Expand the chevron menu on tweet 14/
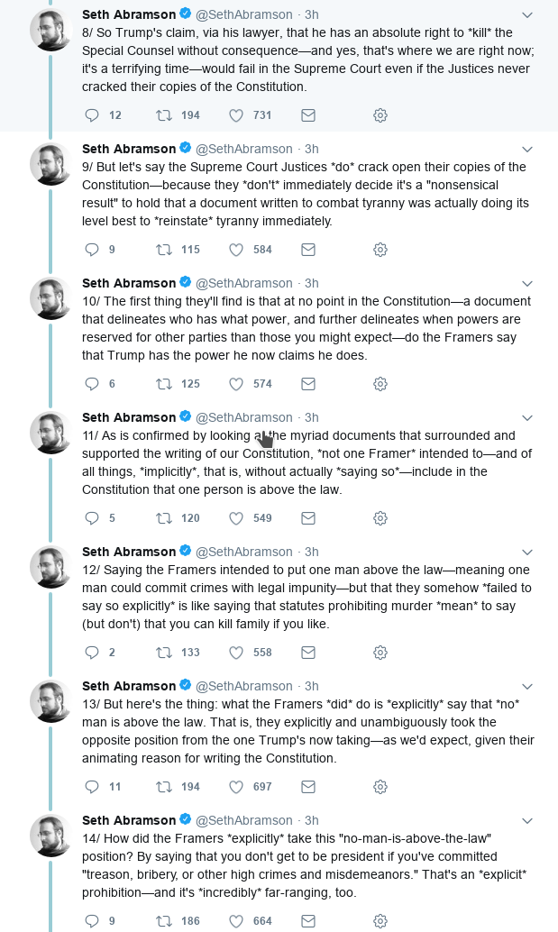Screen dimensions: 558x932 pos(527,820)
